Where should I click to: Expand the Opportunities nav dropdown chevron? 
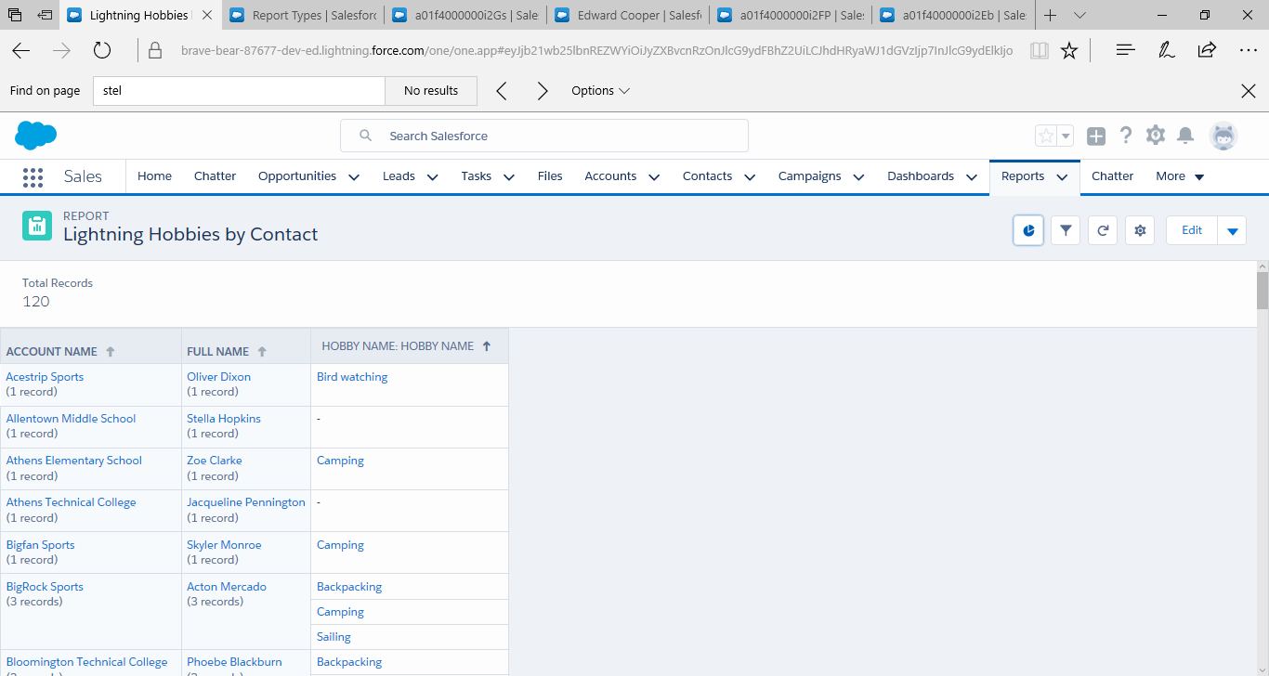click(x=354, y=177)
